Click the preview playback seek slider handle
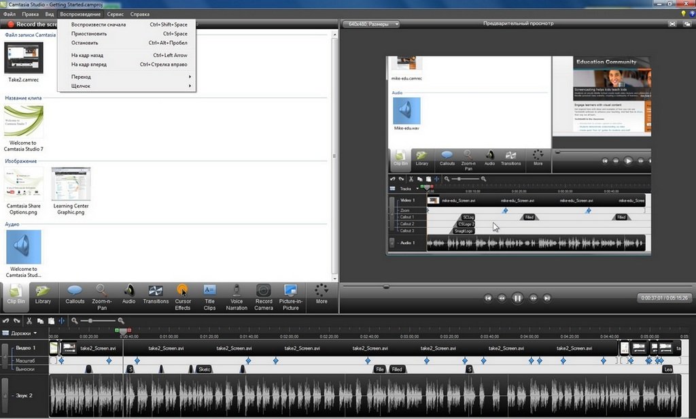Screen dimensions: 696x419 point(386,286)
